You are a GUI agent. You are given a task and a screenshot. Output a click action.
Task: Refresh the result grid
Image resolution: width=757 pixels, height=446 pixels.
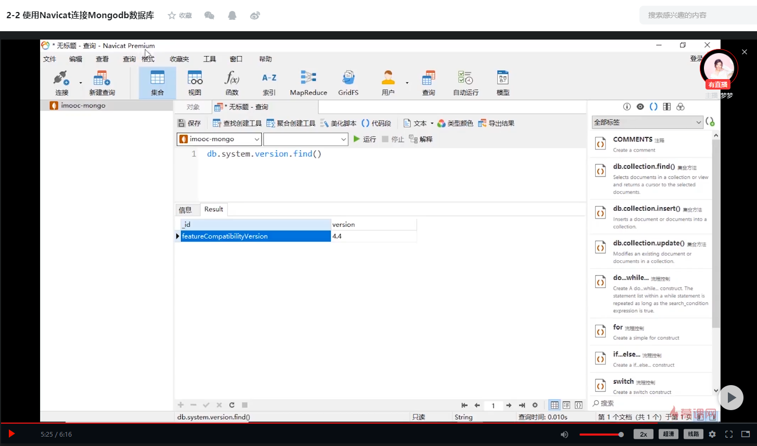tap(232, 405)
